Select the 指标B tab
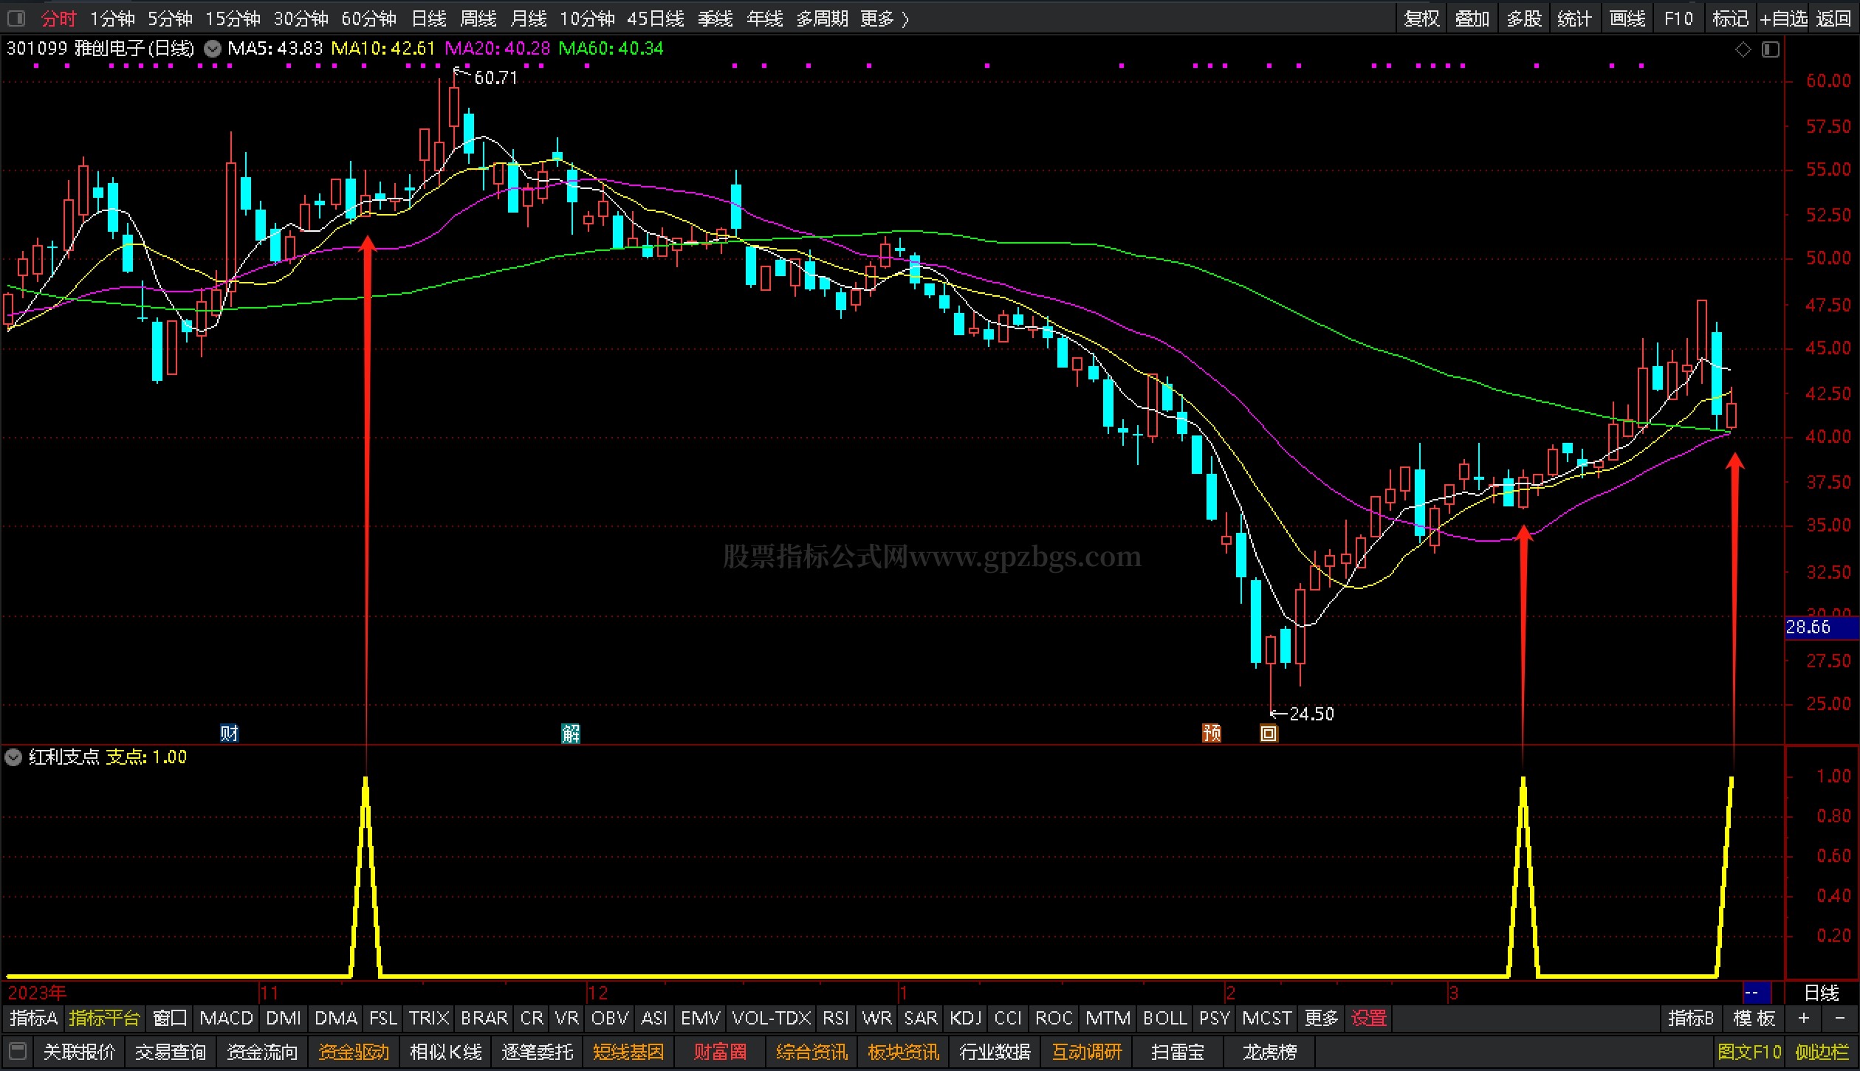 [x=1691, y=1019]
